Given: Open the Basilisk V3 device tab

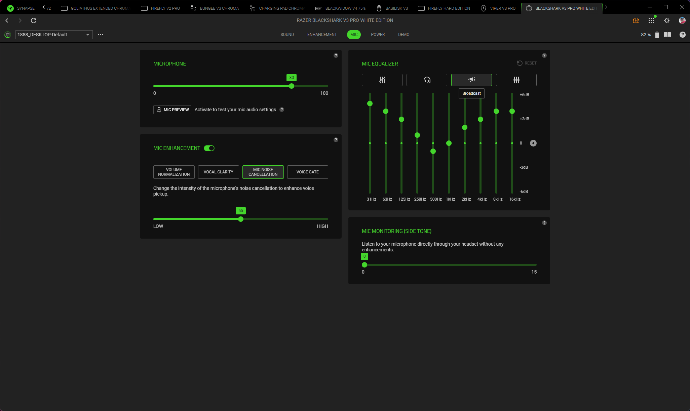Looking at the screenshot, I should (x=392, y=8).
